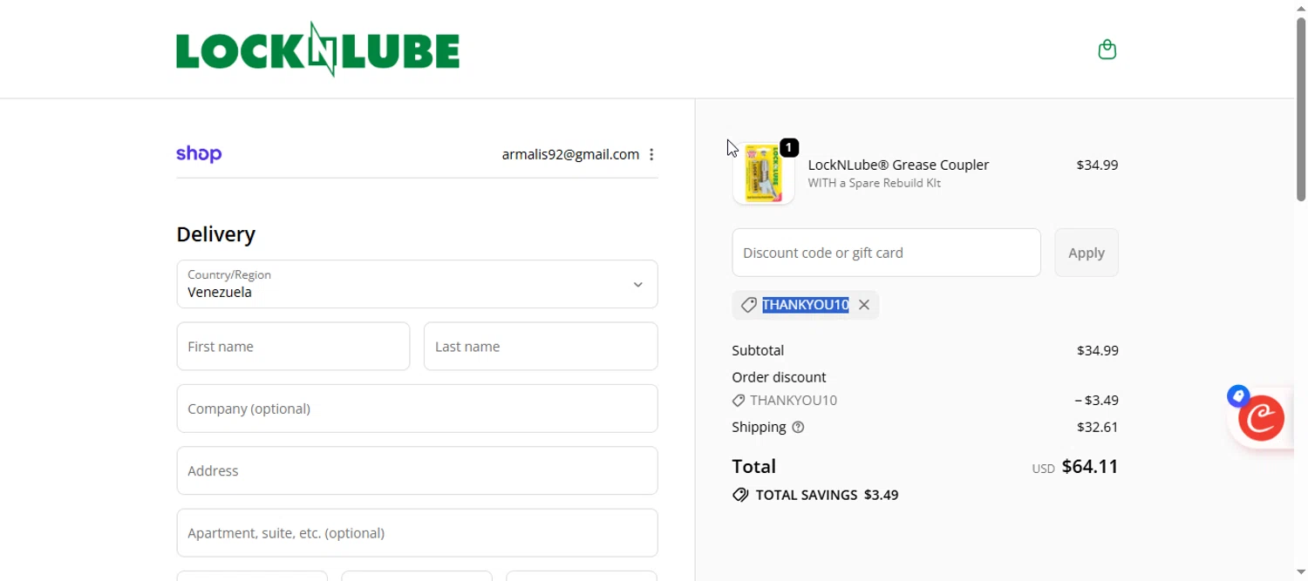Open the Country/Region dropdown
The height and width of the screenshot is (581, 1308).
417,284
